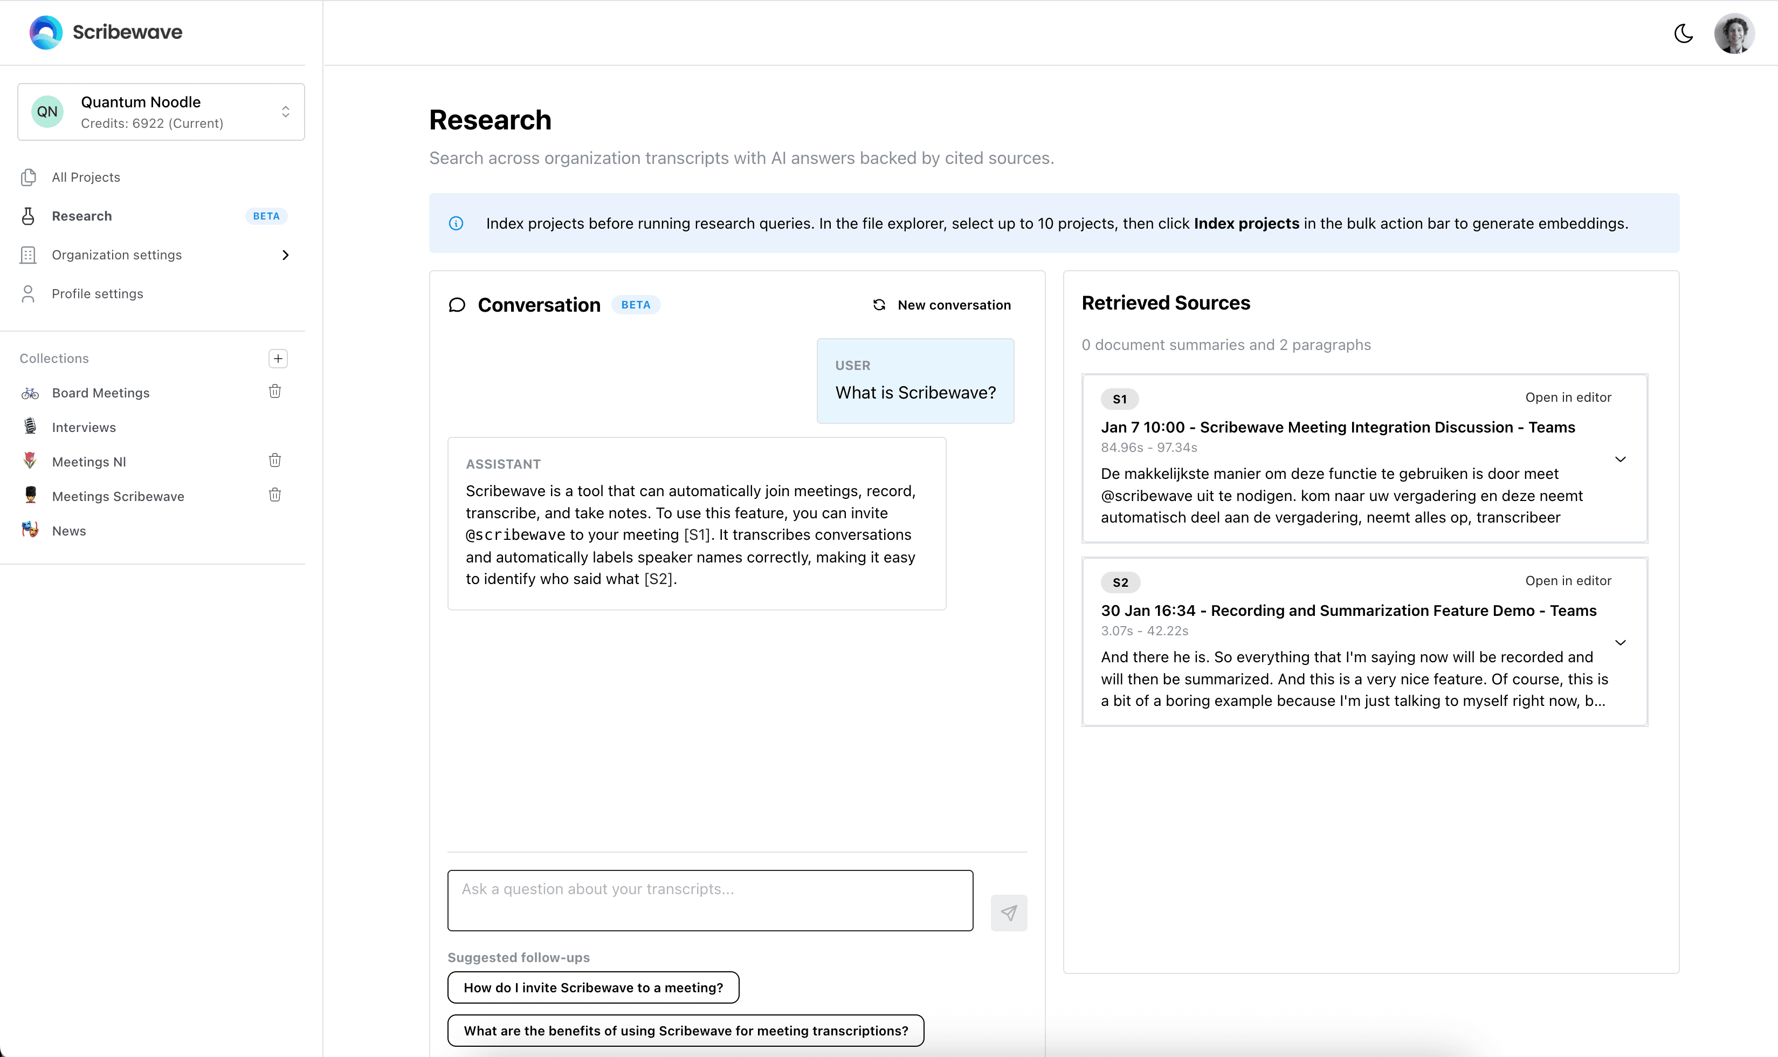The height and width of the screenshot is (1057, 1778).
Task: Open Organization settings via its chevron
Action: coord(286,255)
